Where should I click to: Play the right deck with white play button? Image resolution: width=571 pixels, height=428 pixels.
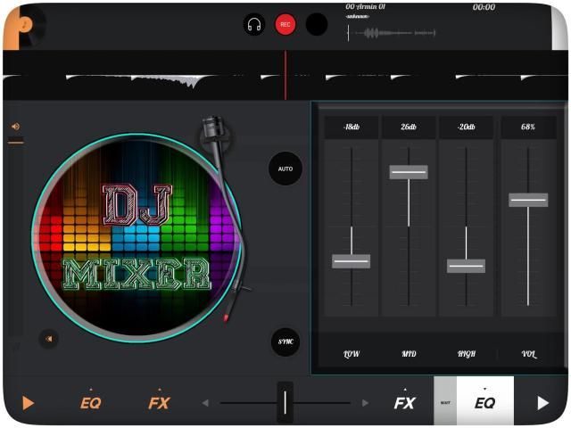point(542,403)
